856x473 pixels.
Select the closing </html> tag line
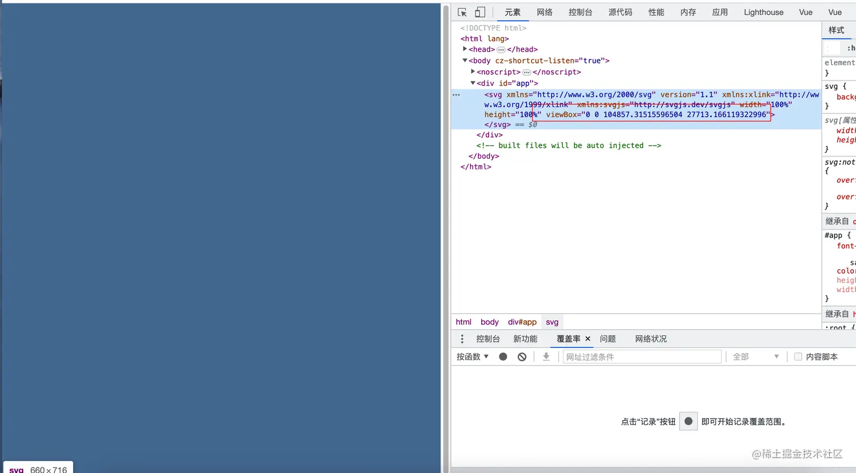[476, 167]
